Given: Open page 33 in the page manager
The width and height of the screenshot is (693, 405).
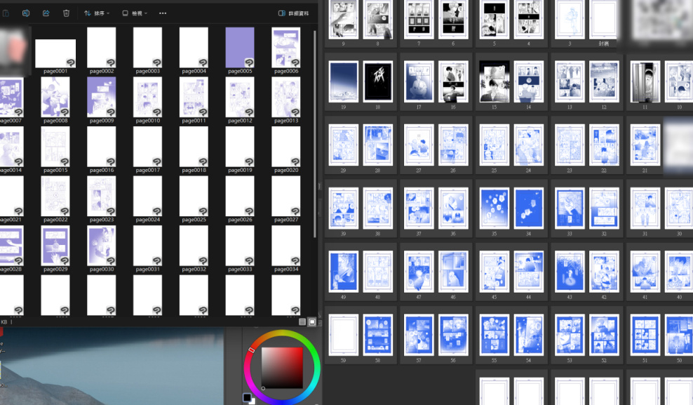Looking at the screenshot, I should click(x=570, y=208).
